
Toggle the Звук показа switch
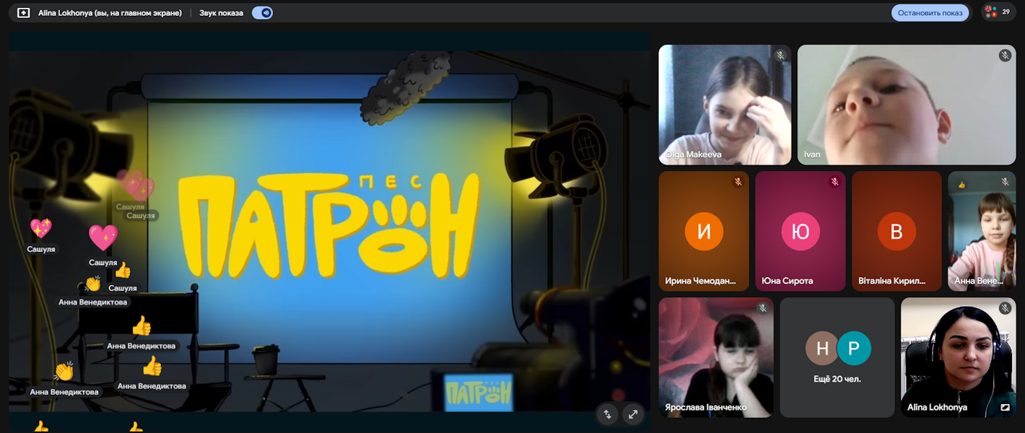262,12
